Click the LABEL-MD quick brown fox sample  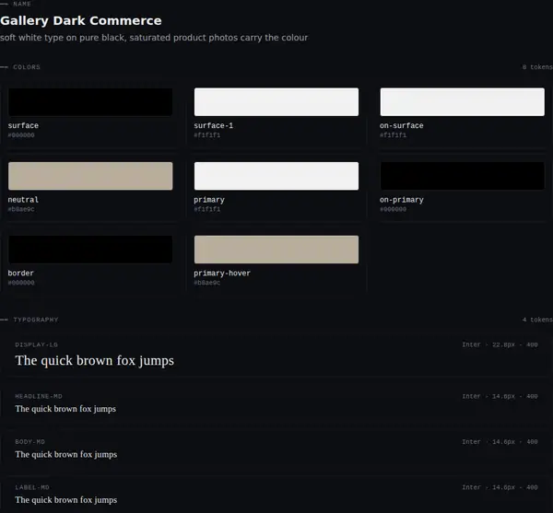pyautogui.click(x=66, y=500)
